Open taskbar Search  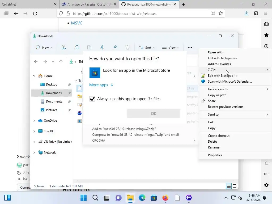point(95,198)
